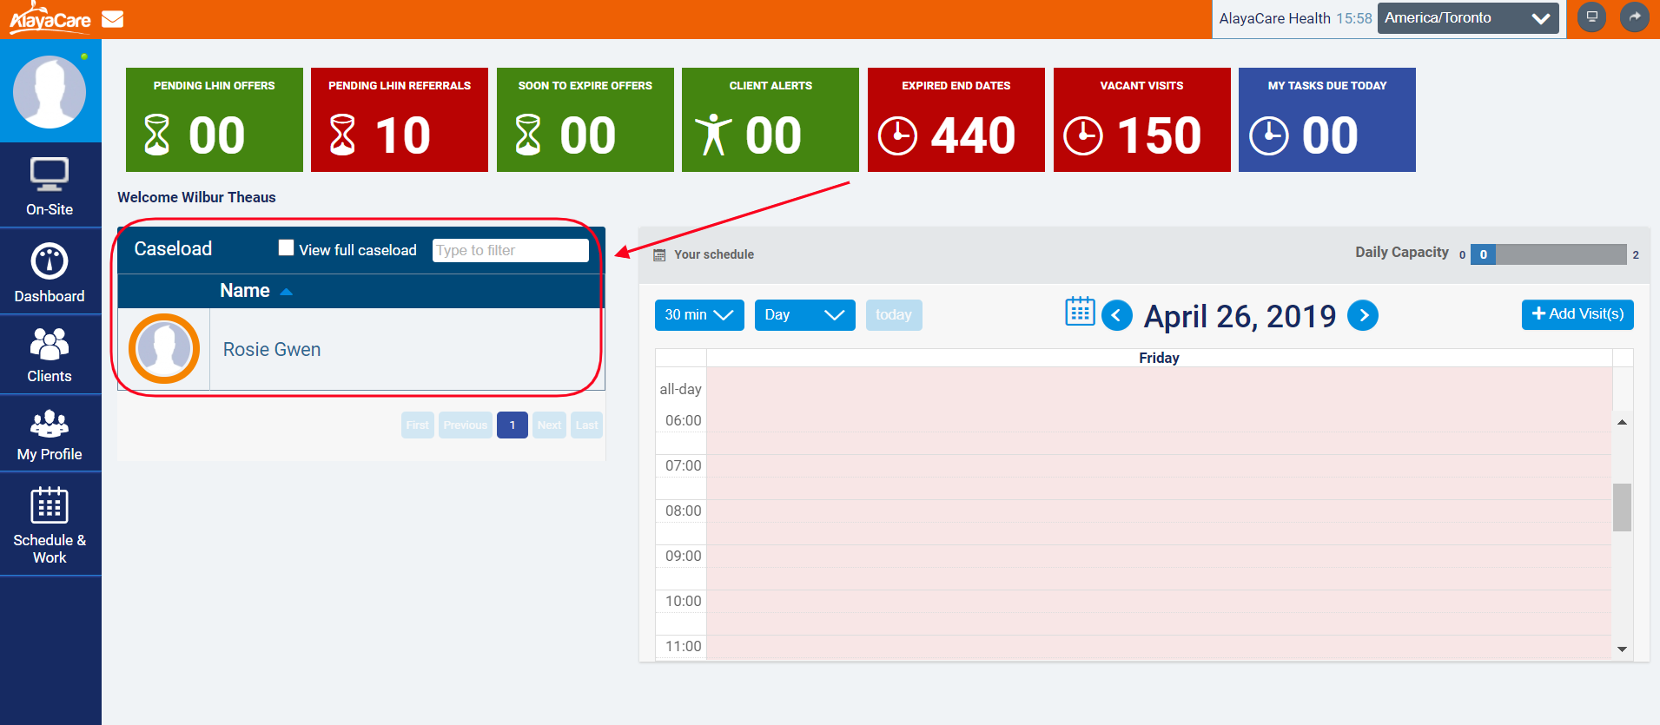Open the envelope messages icon

click(x=113, y=18)
